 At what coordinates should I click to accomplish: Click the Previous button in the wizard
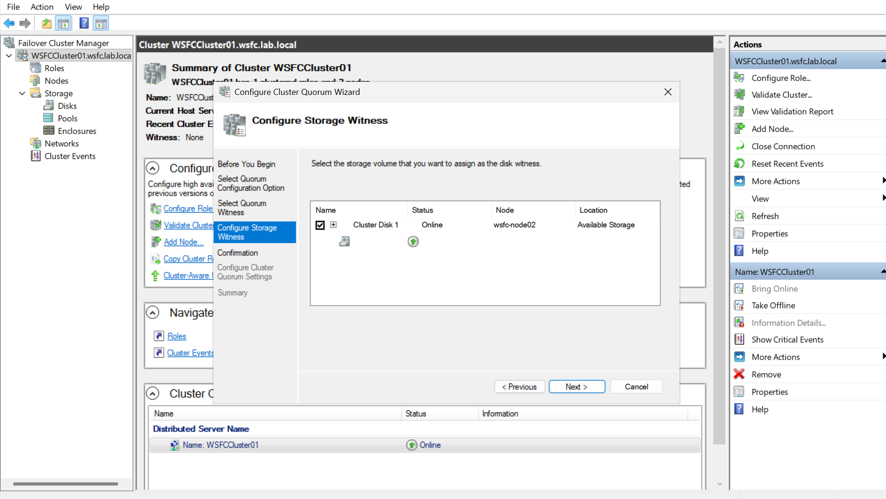point(520,386)
